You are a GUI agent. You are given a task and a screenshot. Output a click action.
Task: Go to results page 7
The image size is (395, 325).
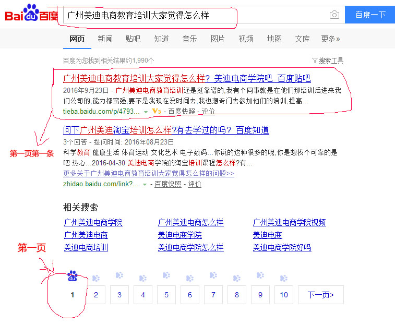point(213,295)
